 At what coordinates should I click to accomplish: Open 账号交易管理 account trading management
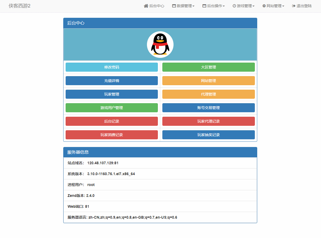tap(208, 108)
